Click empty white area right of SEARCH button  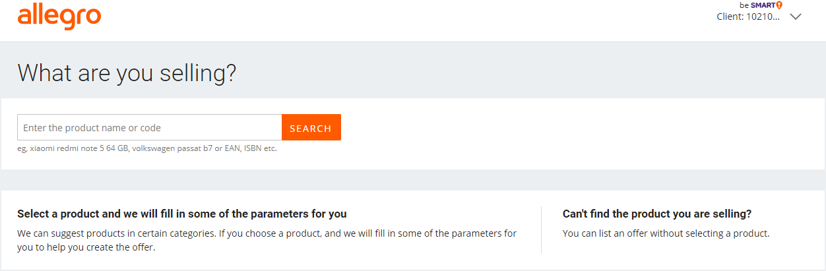click(561, 128)
